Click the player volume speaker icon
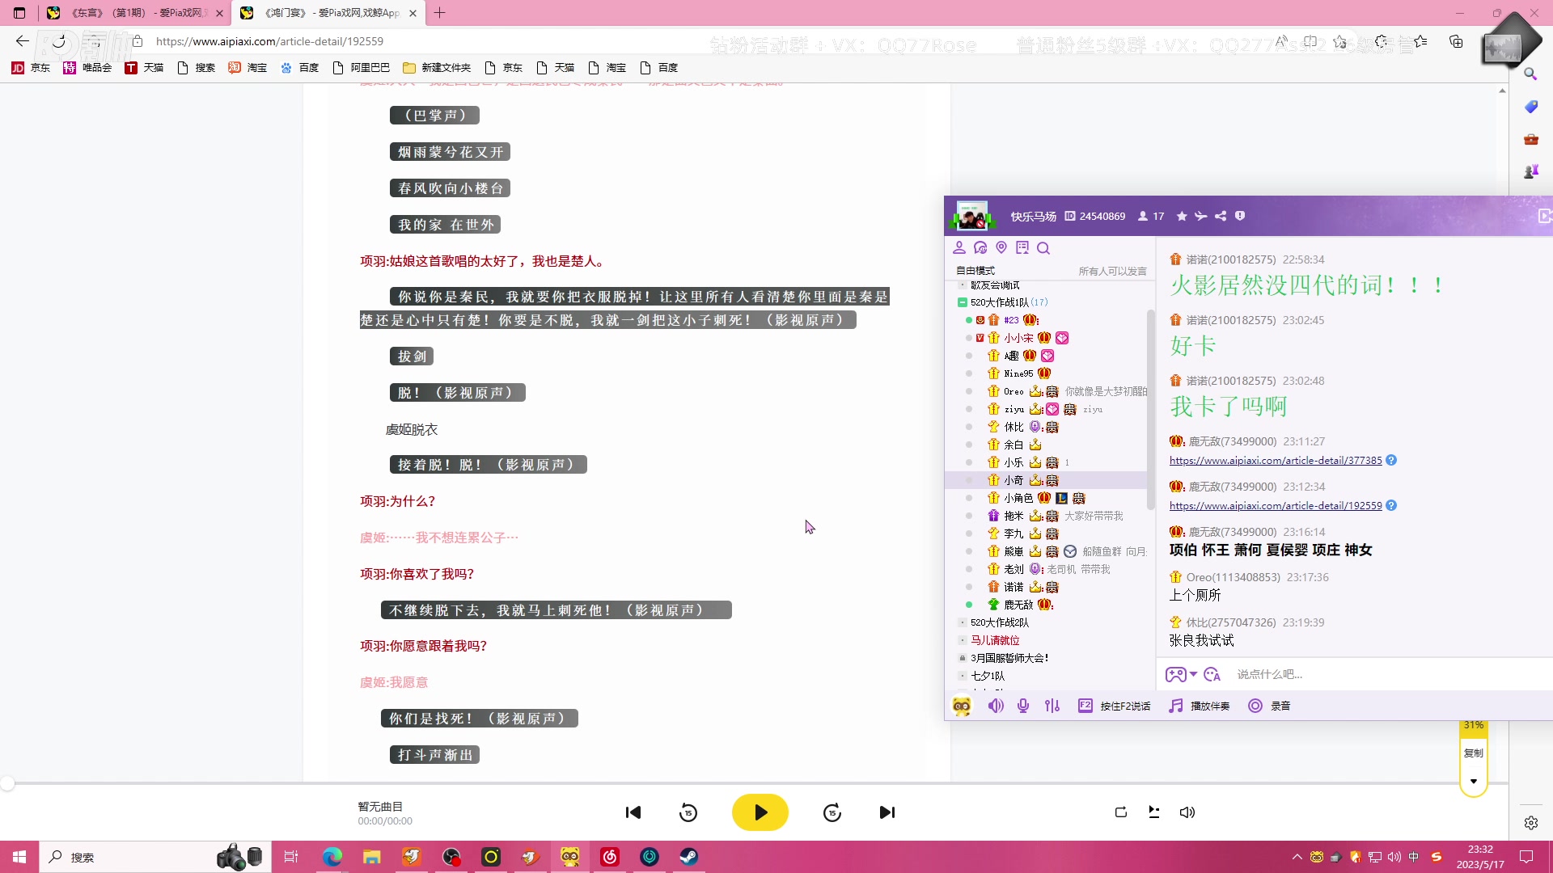Screen dimensions: 1553x873 click(1187, 812)
